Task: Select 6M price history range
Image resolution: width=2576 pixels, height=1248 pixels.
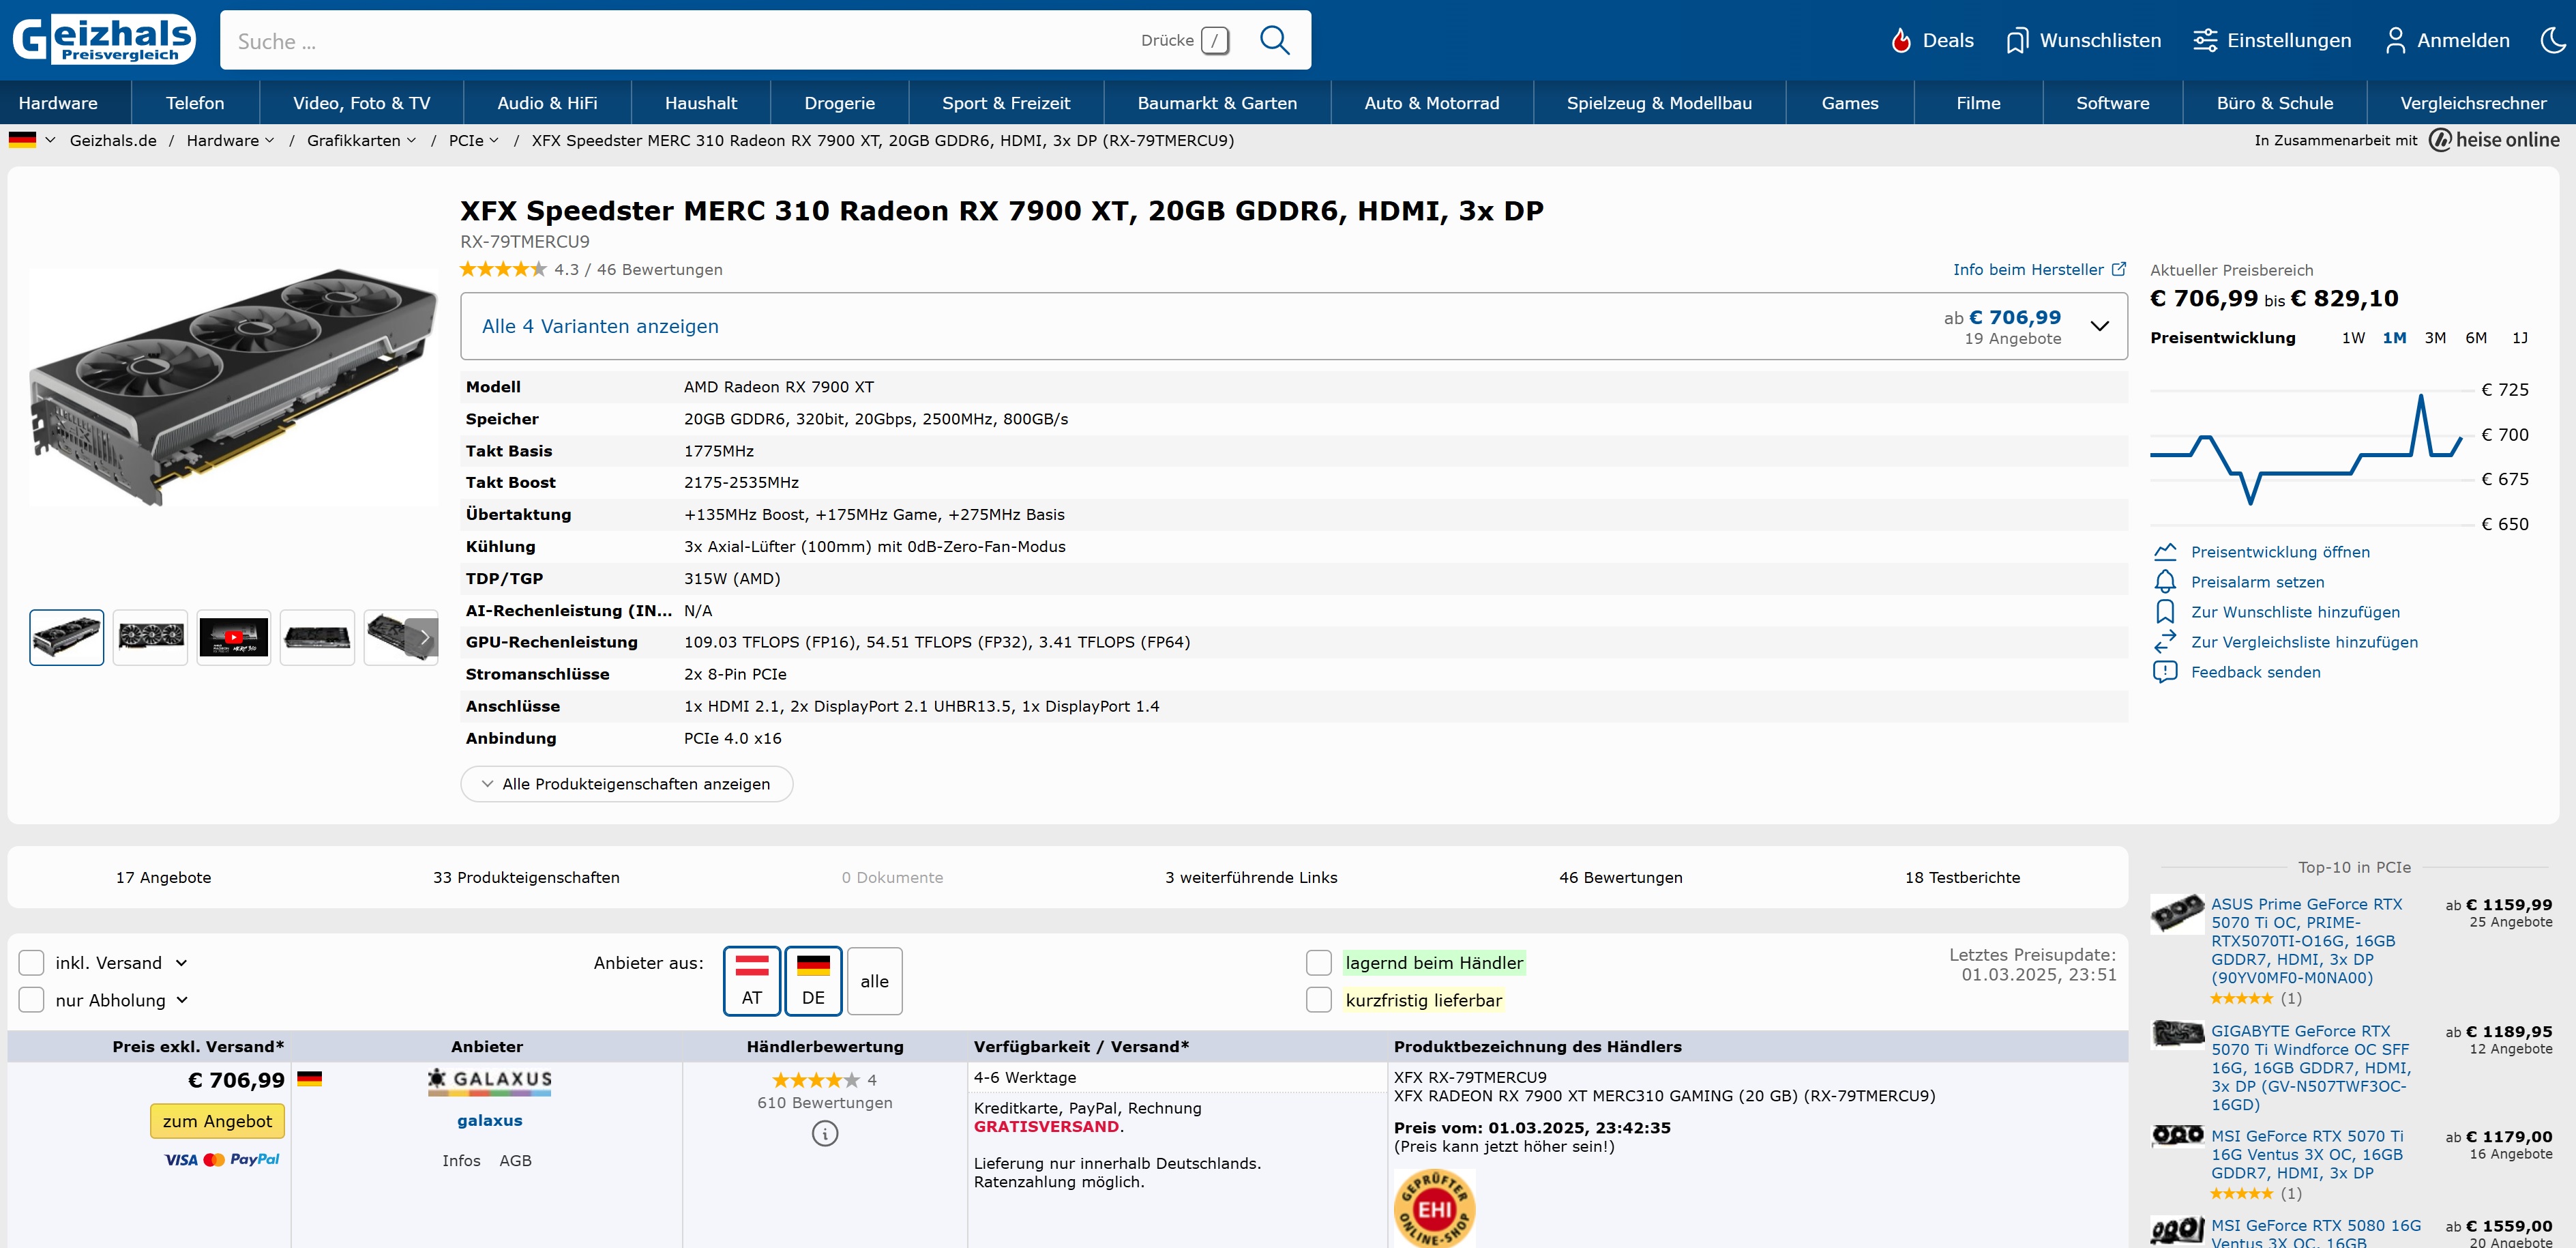Action: pyautogui.click(x=2475, y=337)
